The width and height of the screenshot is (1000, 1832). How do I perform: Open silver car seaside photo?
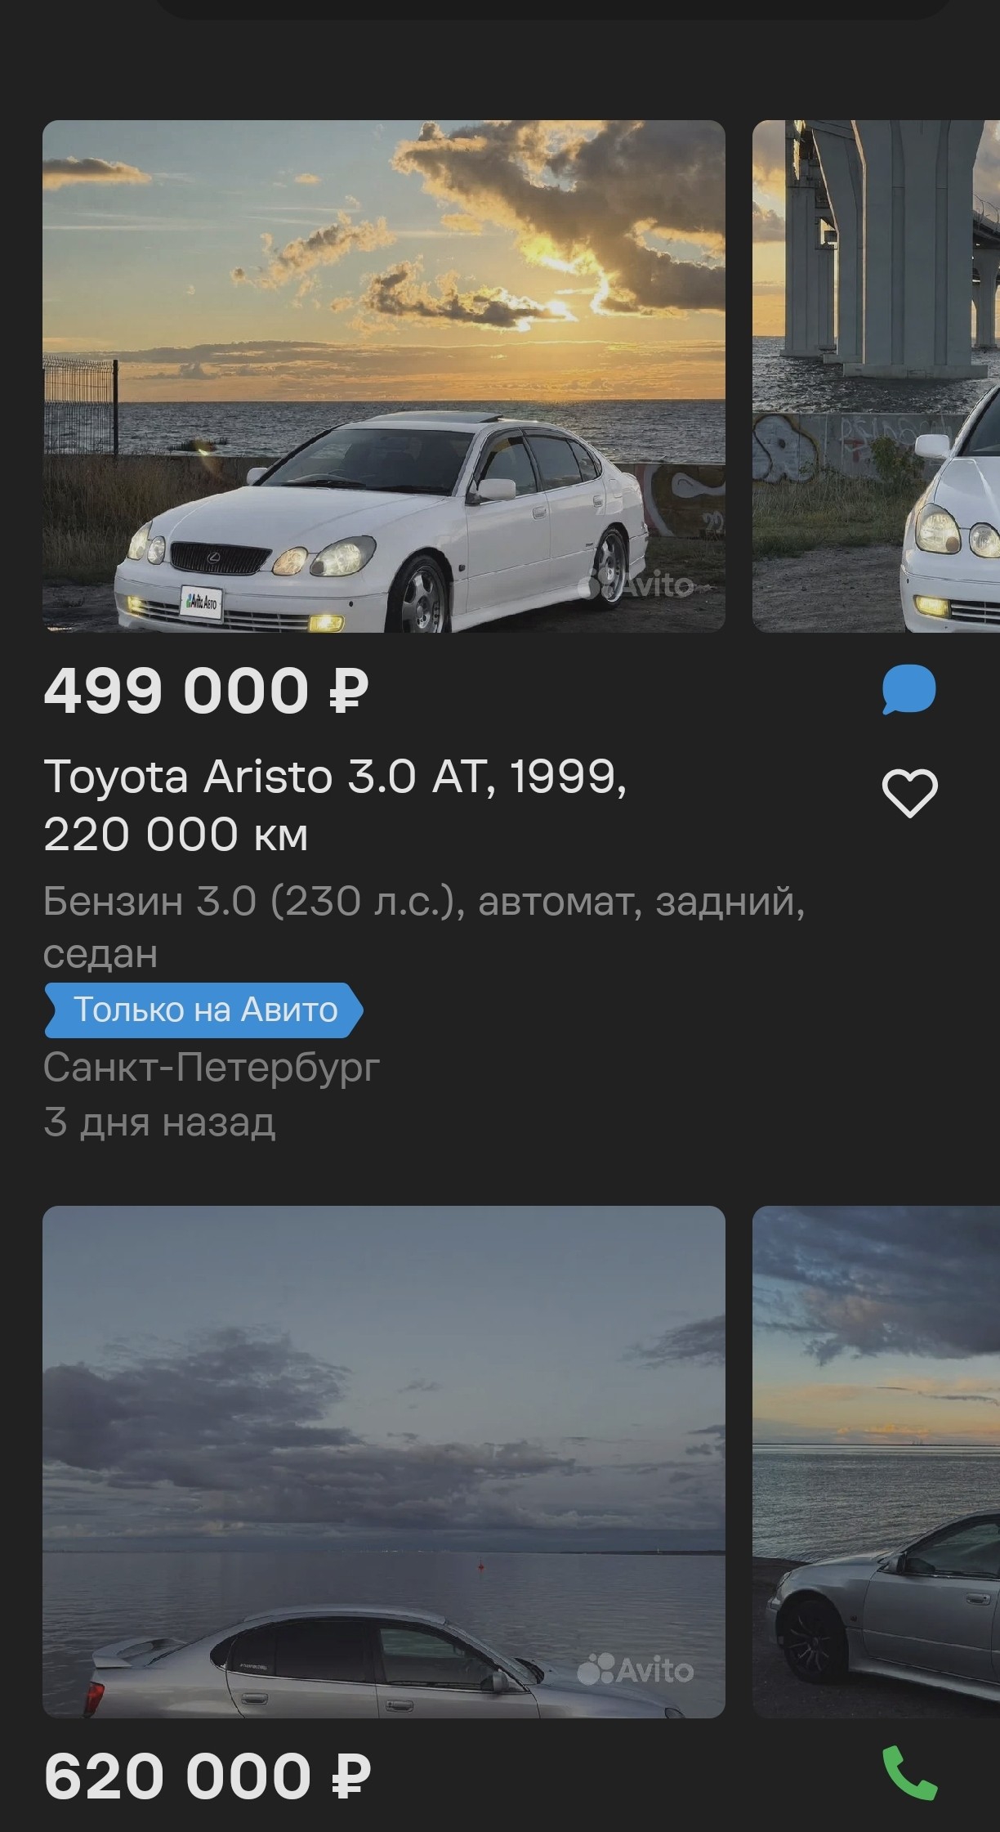[x=384, y=1462]
